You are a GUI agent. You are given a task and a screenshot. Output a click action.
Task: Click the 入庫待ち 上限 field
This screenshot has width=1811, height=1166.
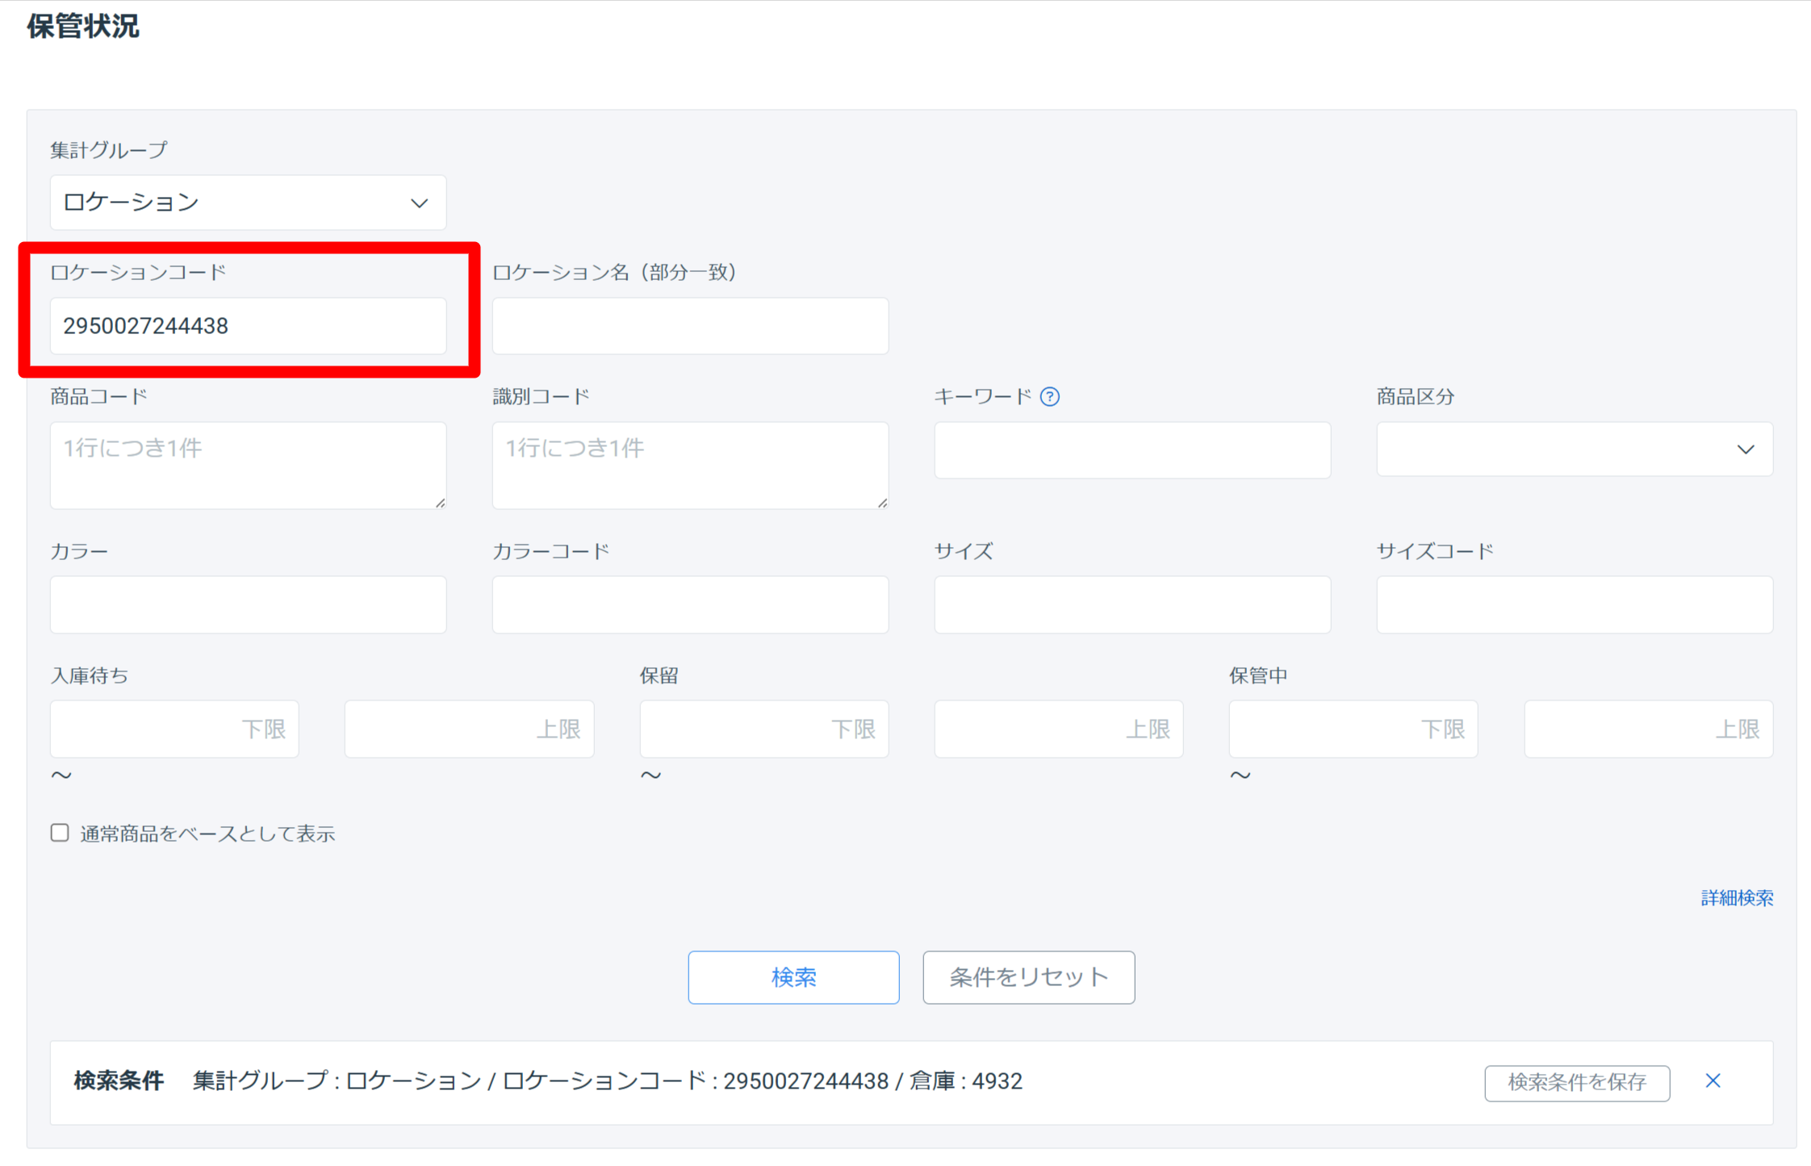pyautogui.click(x=469, y=729)
